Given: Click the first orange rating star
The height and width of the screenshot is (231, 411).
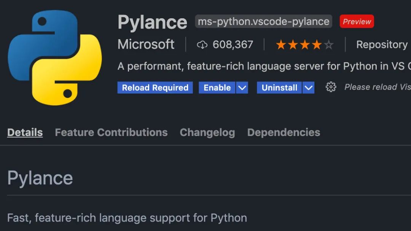Looking at the screenshot, I should point(281,45).
